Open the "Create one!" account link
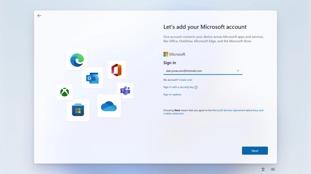Viewport: 311px width, 174px height. [186, 80]
